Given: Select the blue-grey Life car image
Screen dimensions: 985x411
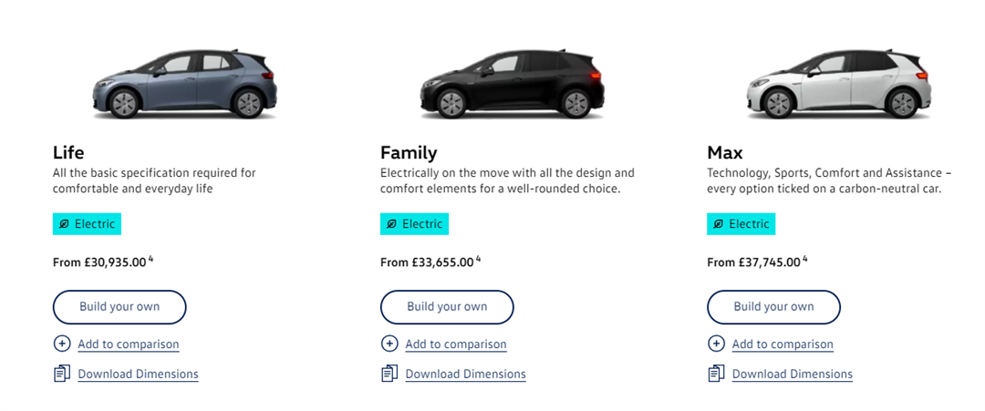Looking at the screenshot, I should coord(185,85).
